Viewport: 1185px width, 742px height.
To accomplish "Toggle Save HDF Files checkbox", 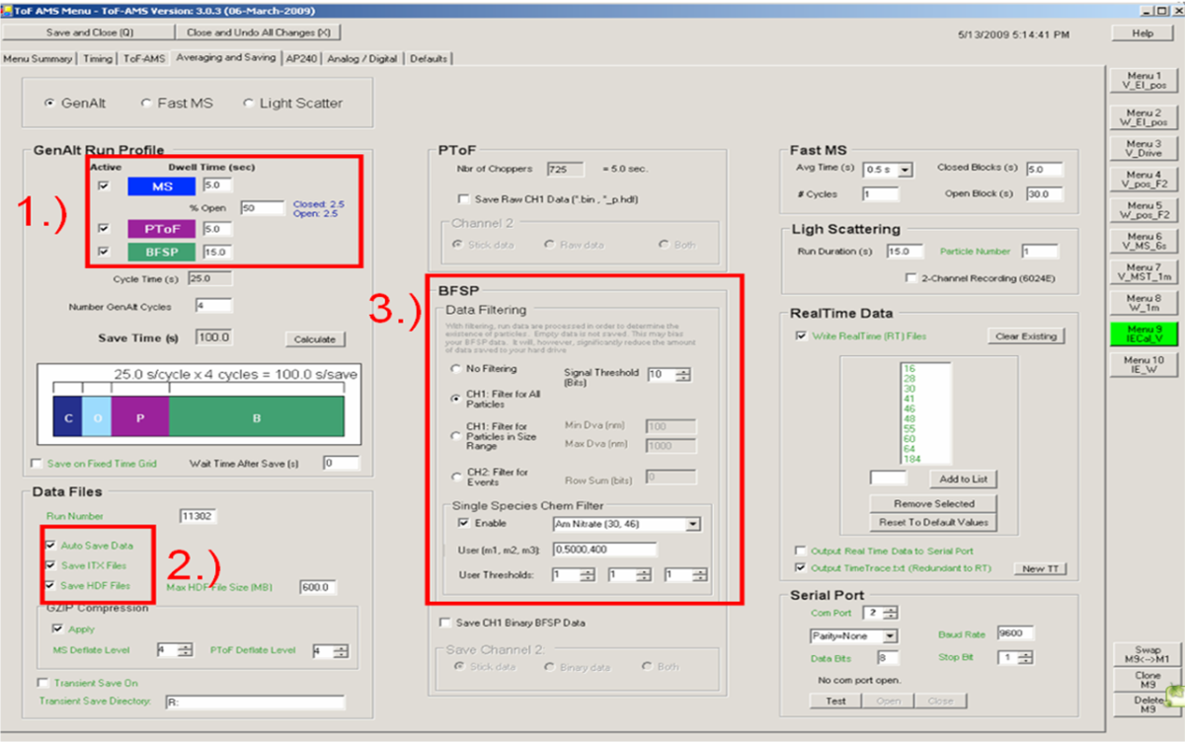I will pos(51,586).
